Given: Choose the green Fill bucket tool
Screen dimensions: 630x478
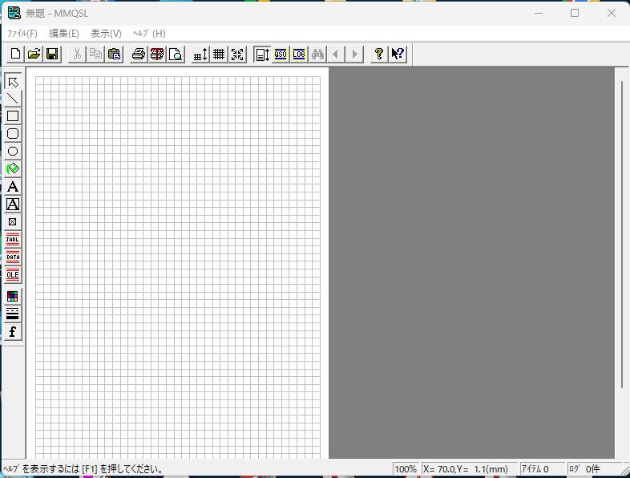Looking at the screenshot, I should point(13,169).
